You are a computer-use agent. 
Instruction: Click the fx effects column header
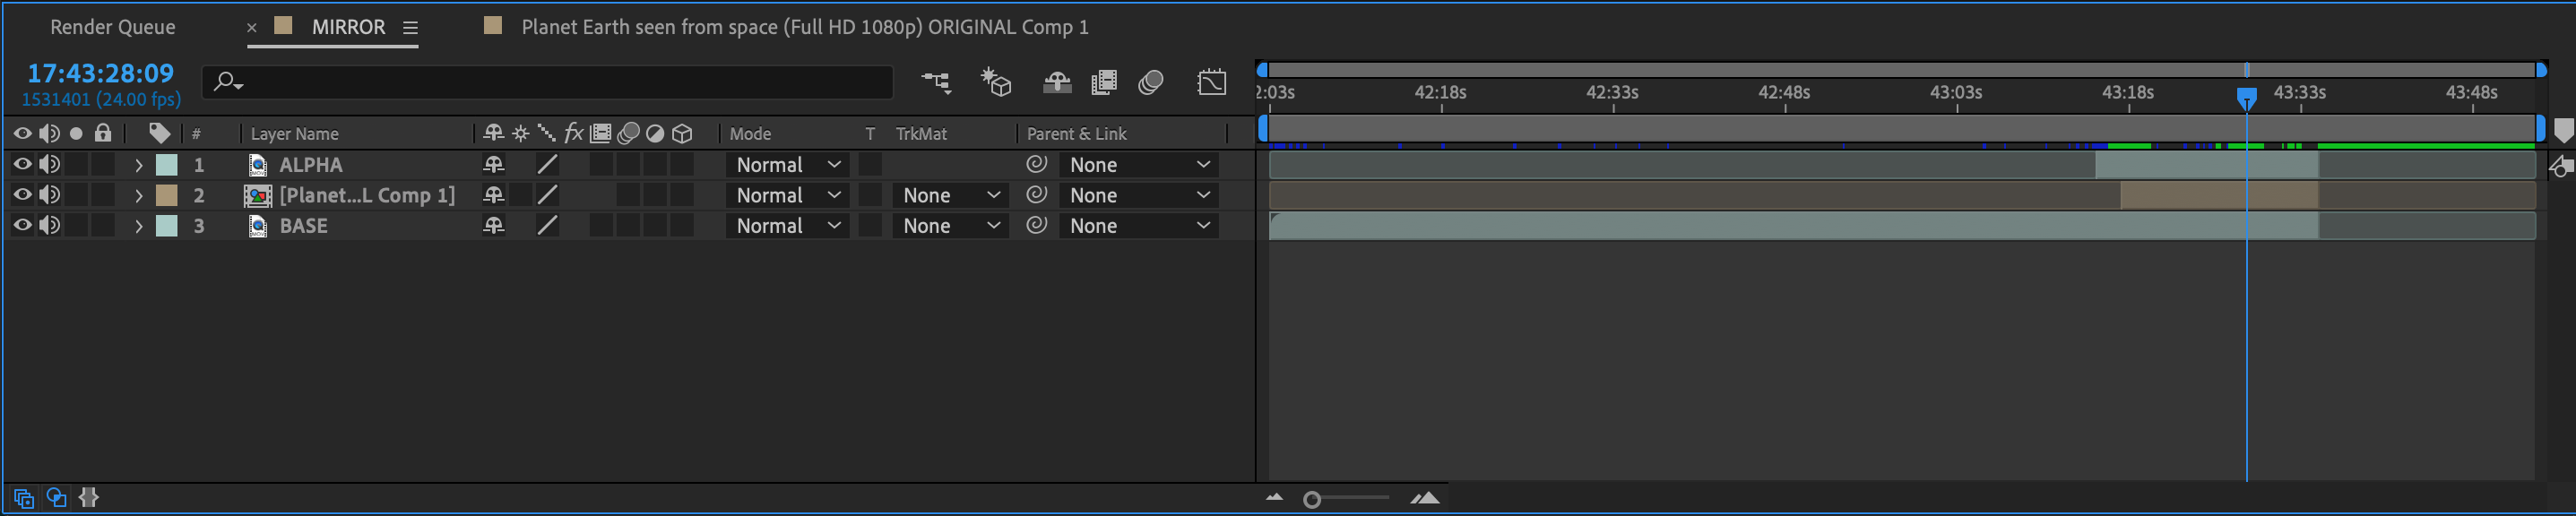(574, 133)
